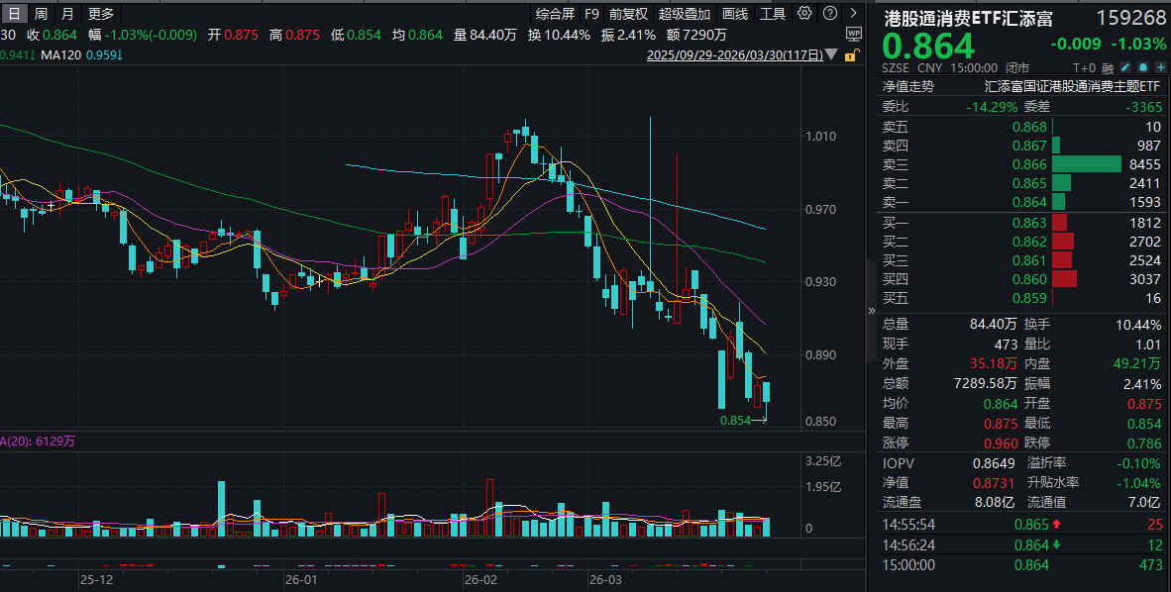Open the 综合屏 view
The image size is (1171, 592).
(x=555, y=14)
